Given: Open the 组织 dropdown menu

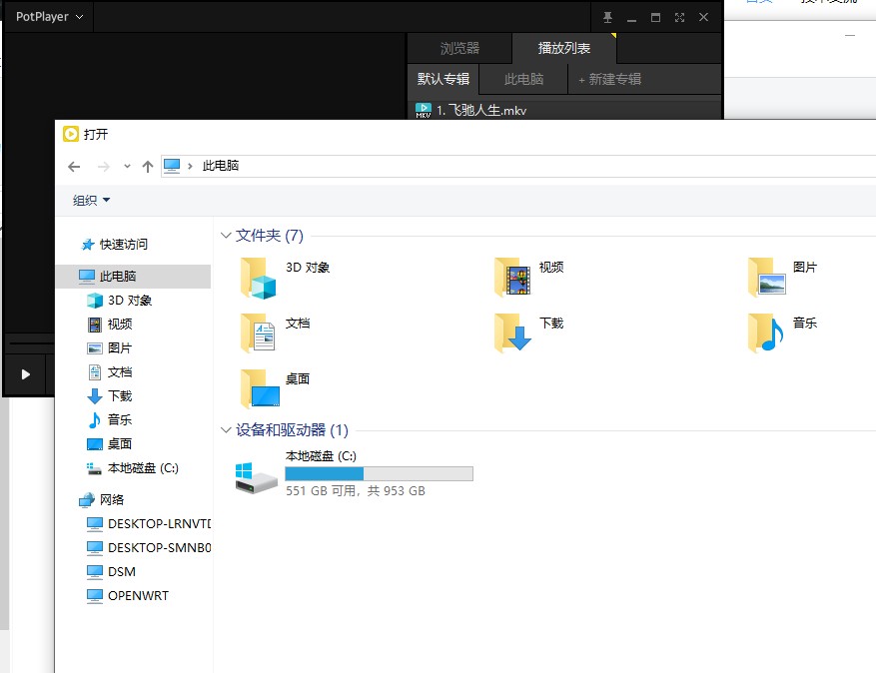Looking at the screenshot, I should coord(92,201).
